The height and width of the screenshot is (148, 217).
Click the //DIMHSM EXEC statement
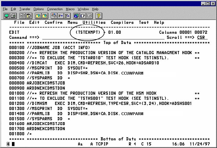pyautogui.click(x=109, y=103)
